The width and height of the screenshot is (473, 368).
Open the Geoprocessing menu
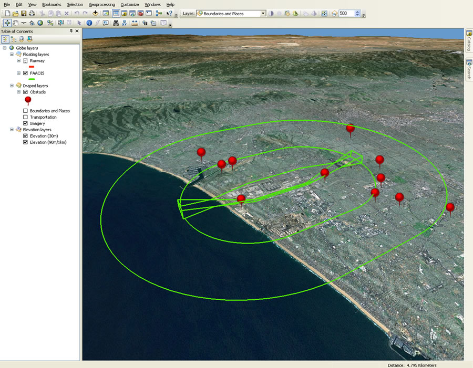pos(101,4)
